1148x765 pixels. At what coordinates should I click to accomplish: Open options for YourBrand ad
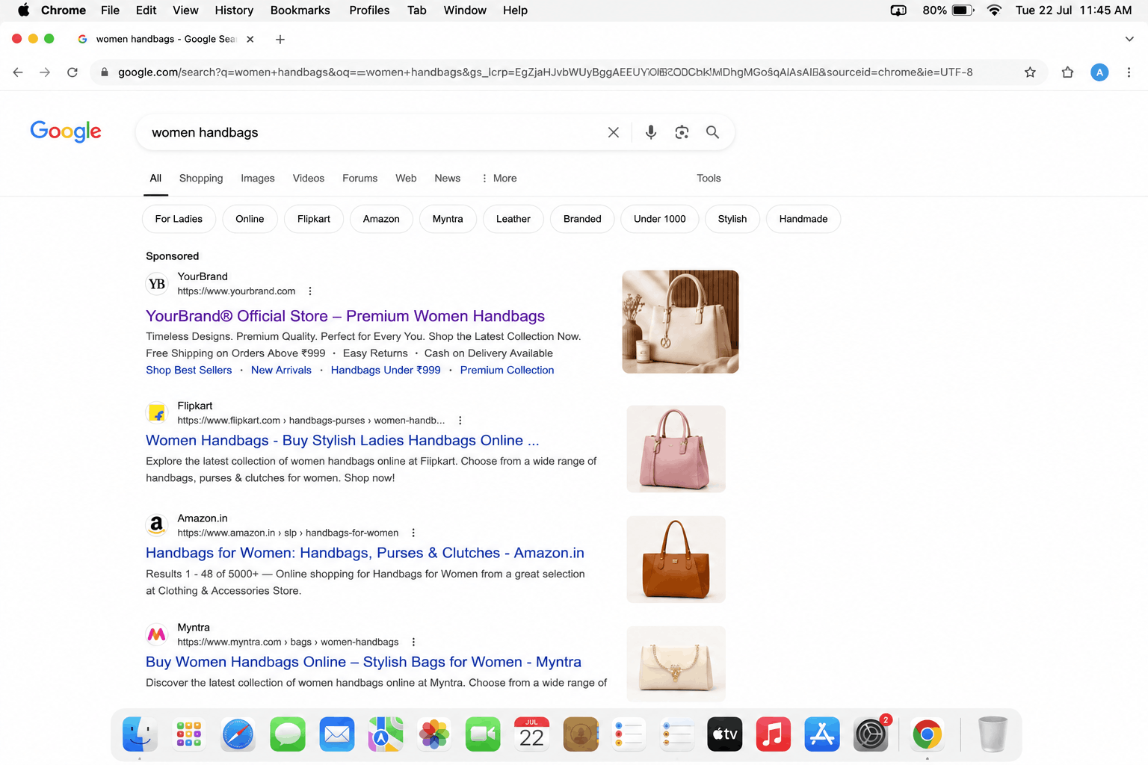(x=310, y=291)
